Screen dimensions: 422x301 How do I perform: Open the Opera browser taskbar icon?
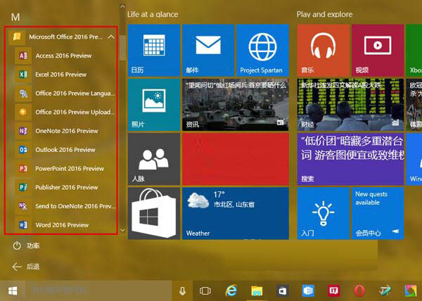(359, 290)
